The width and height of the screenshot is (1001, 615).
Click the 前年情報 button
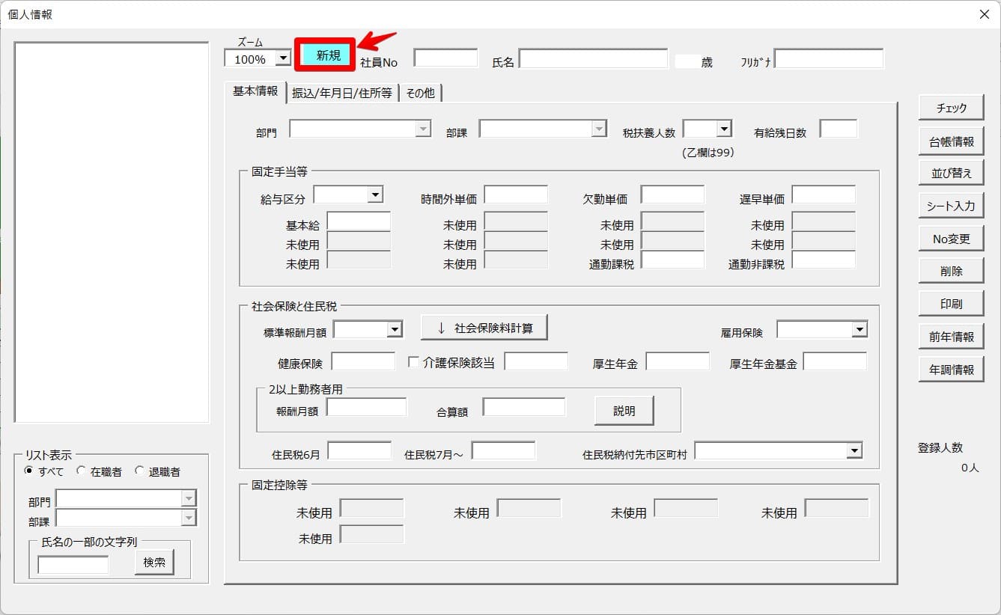(952, 337)
